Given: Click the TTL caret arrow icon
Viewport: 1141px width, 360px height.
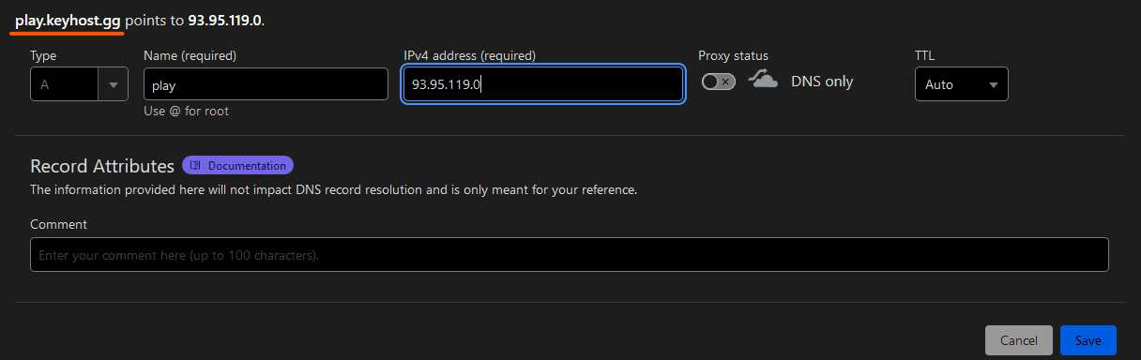Looking at the screenshot, I should pyautogui.click(x=993, y=84).
